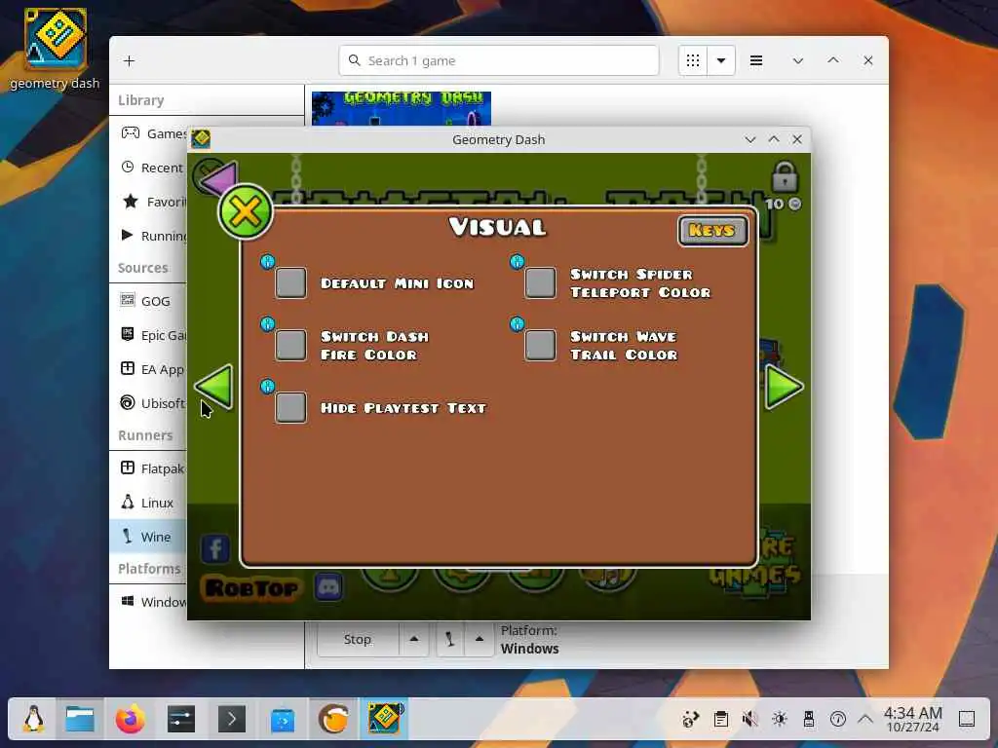Launch Firefox from the taskbar

(x=130, y=720)
